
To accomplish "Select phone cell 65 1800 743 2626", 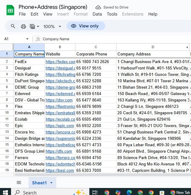I will (x=96, y=62).
